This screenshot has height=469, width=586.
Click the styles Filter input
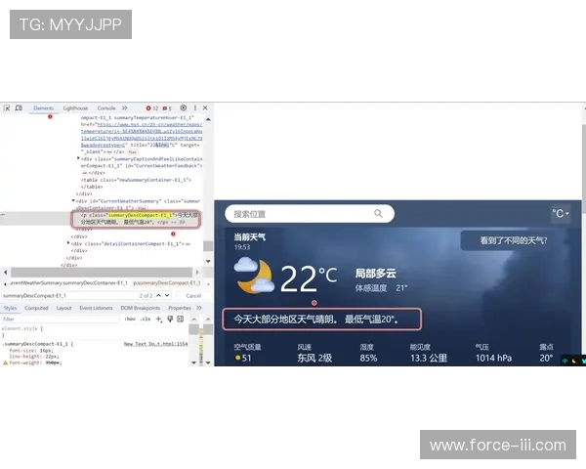[60, 320]
